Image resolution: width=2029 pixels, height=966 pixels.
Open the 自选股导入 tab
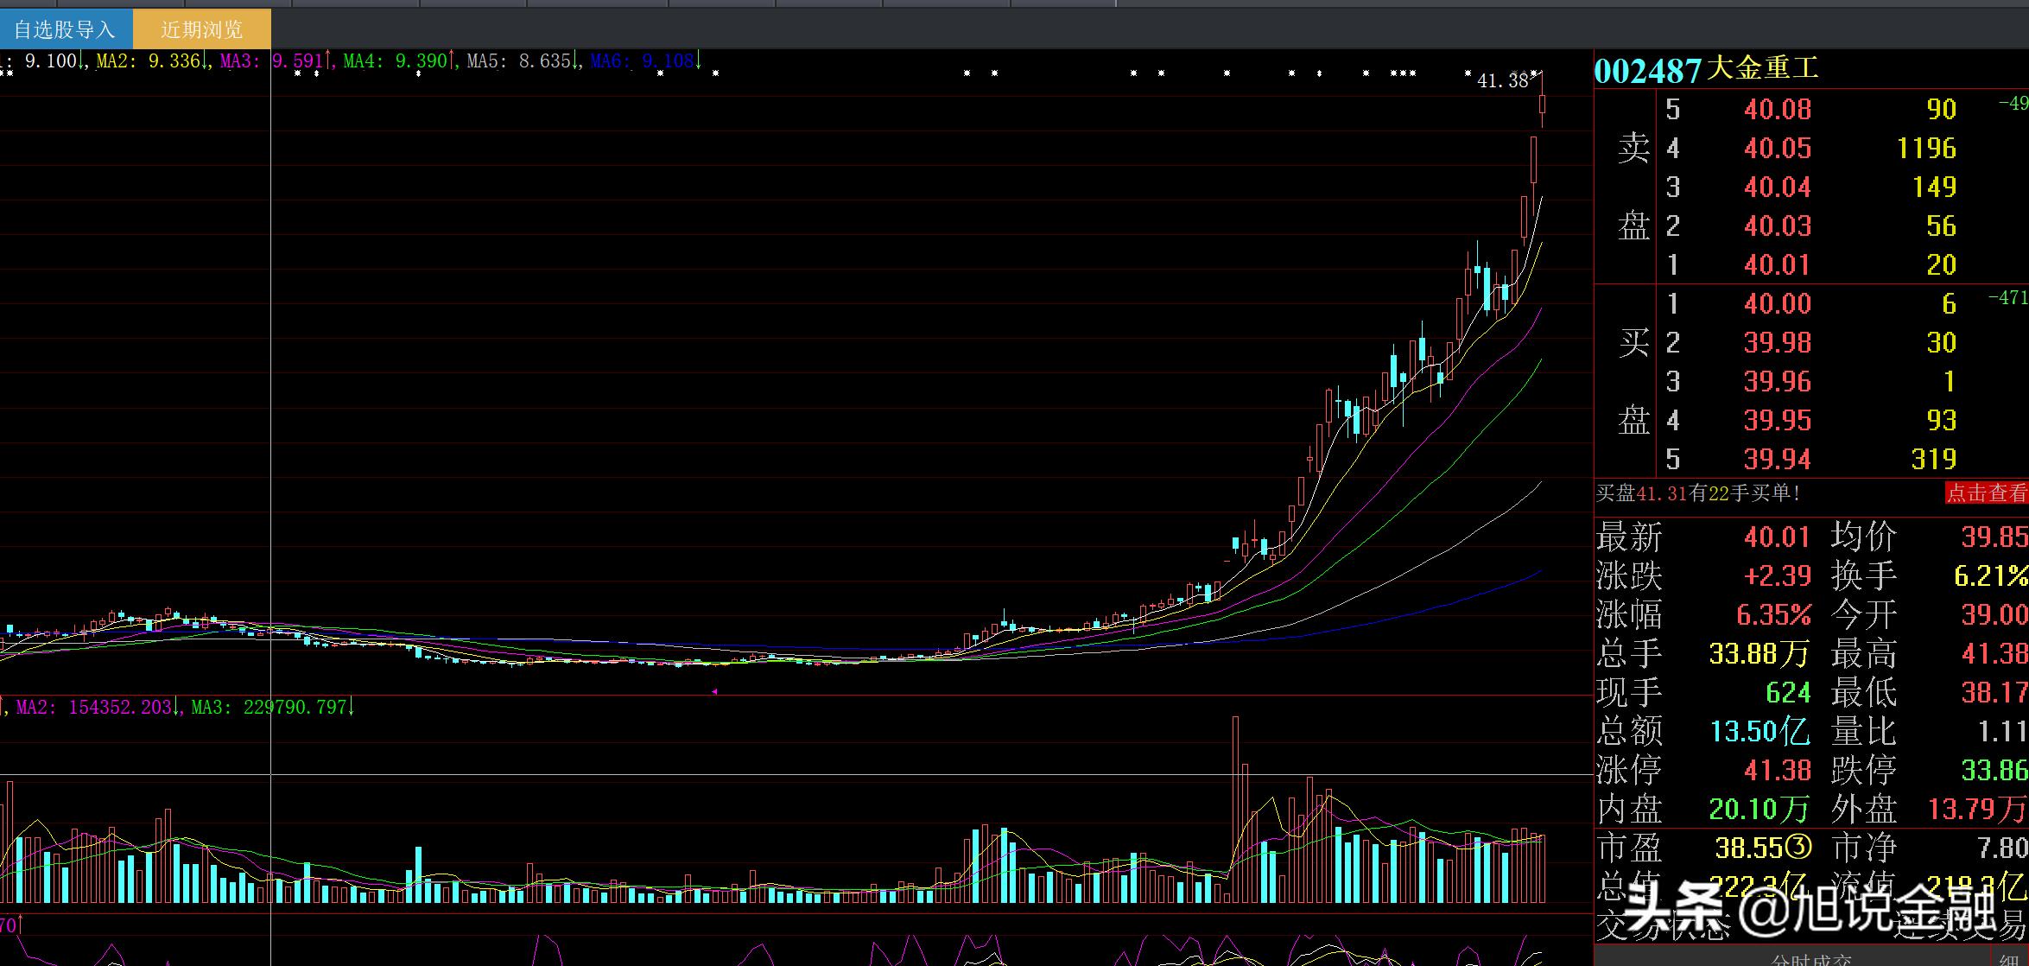(x=66, y=29)
